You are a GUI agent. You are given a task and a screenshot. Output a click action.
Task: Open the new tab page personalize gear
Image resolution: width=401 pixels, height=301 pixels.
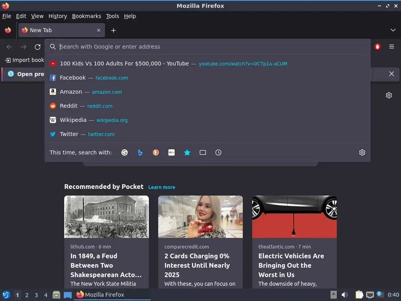click(389, 95)
